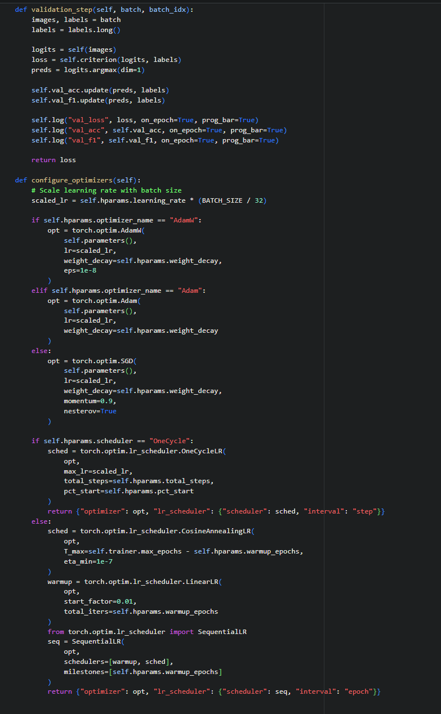Viewport: 441px width, 714px height.
Task: Click 'BATCH_SIZE / 32' in scaled_lr line
Action: [x=234, y=200]
